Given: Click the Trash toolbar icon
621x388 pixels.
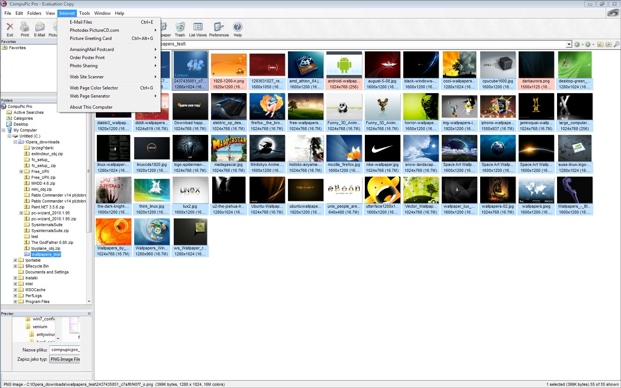Looking at the screenshot, I should pyautogui.click(x=180, y=29).
